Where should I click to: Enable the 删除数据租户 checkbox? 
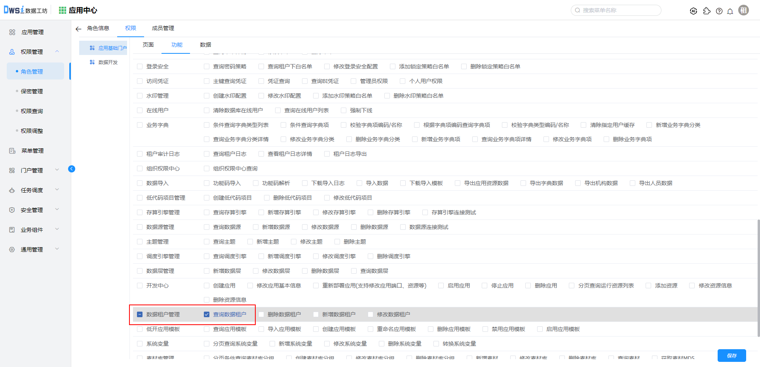[261, 314]
